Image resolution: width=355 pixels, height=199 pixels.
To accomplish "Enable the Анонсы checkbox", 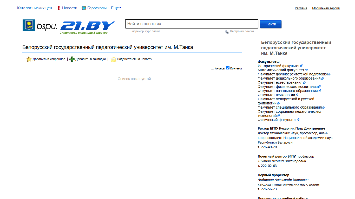I will 212,68.
